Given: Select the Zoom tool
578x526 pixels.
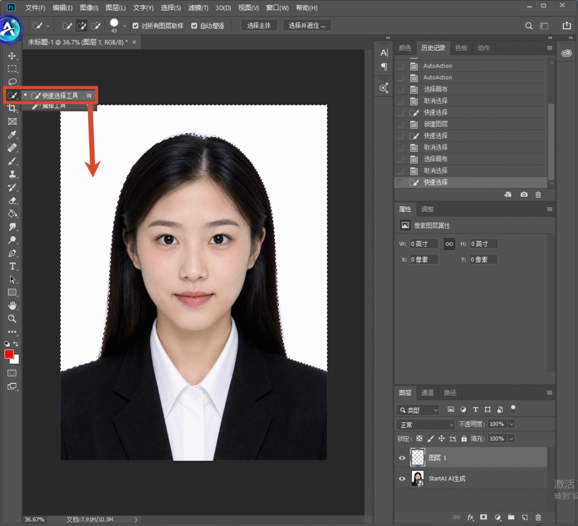Looking at the screenshot, I should 12,319.
